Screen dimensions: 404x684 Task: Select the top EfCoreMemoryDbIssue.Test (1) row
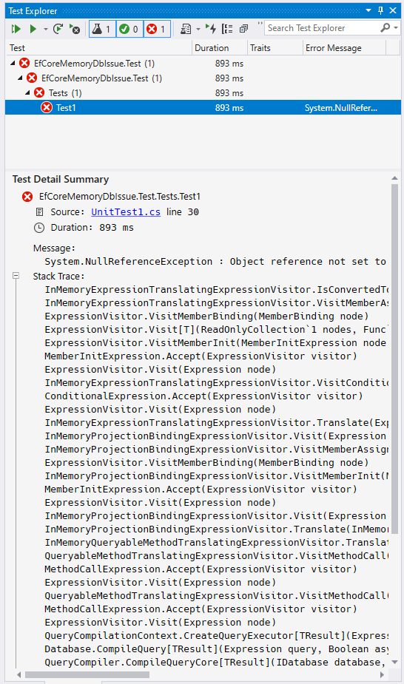pos(203,64)
